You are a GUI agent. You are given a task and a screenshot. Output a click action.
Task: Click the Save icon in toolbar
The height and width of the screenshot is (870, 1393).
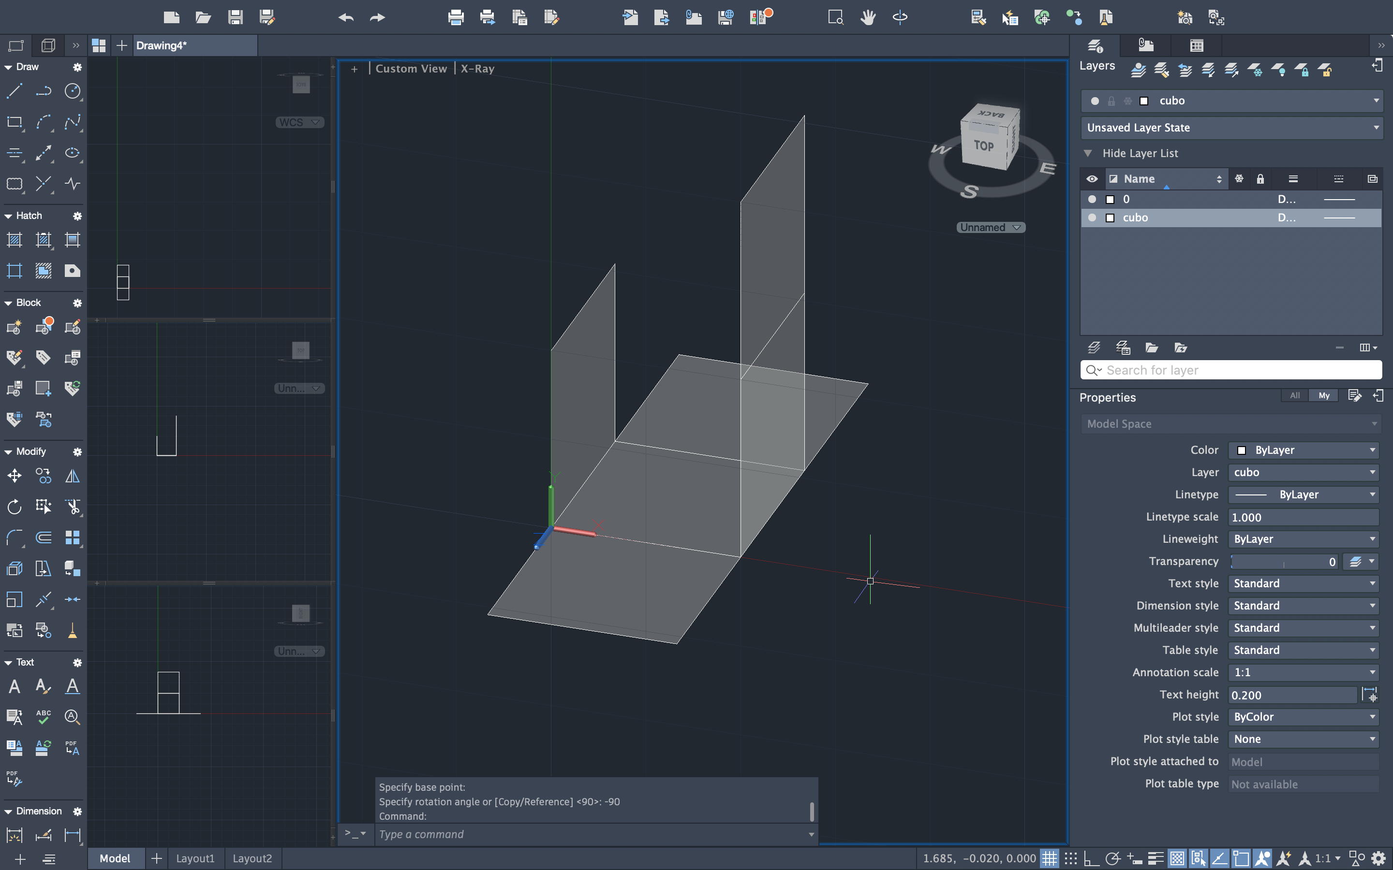pos(235,17)
